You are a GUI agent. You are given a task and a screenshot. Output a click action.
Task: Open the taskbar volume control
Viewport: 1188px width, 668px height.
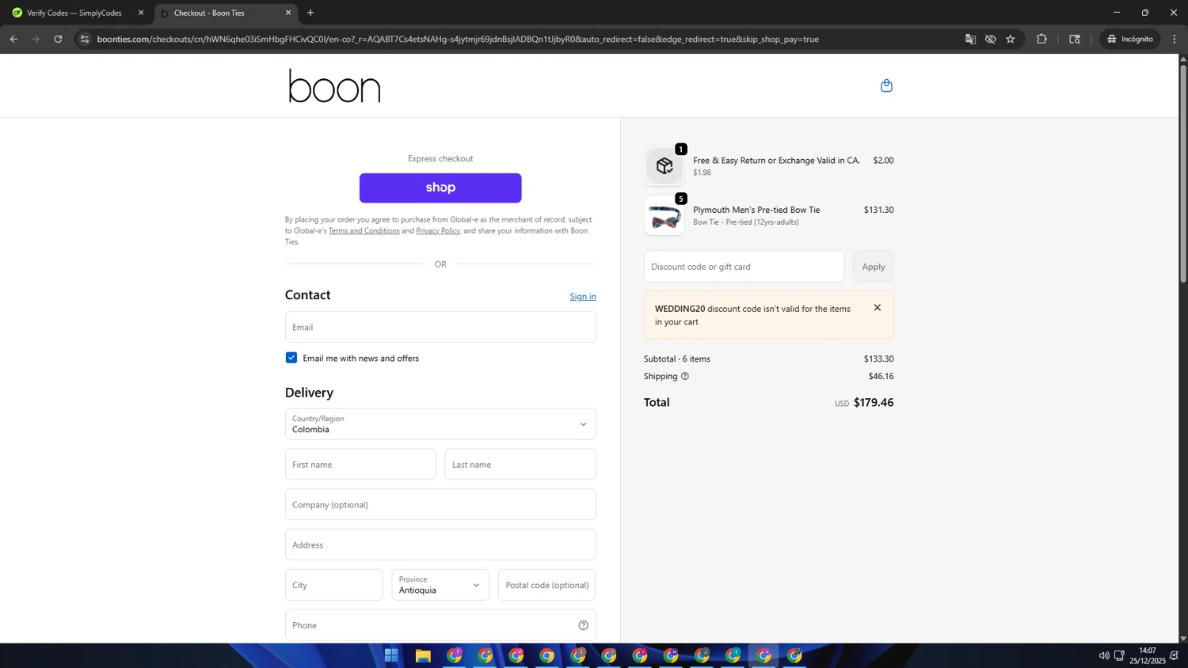[x=1103, y=655]
